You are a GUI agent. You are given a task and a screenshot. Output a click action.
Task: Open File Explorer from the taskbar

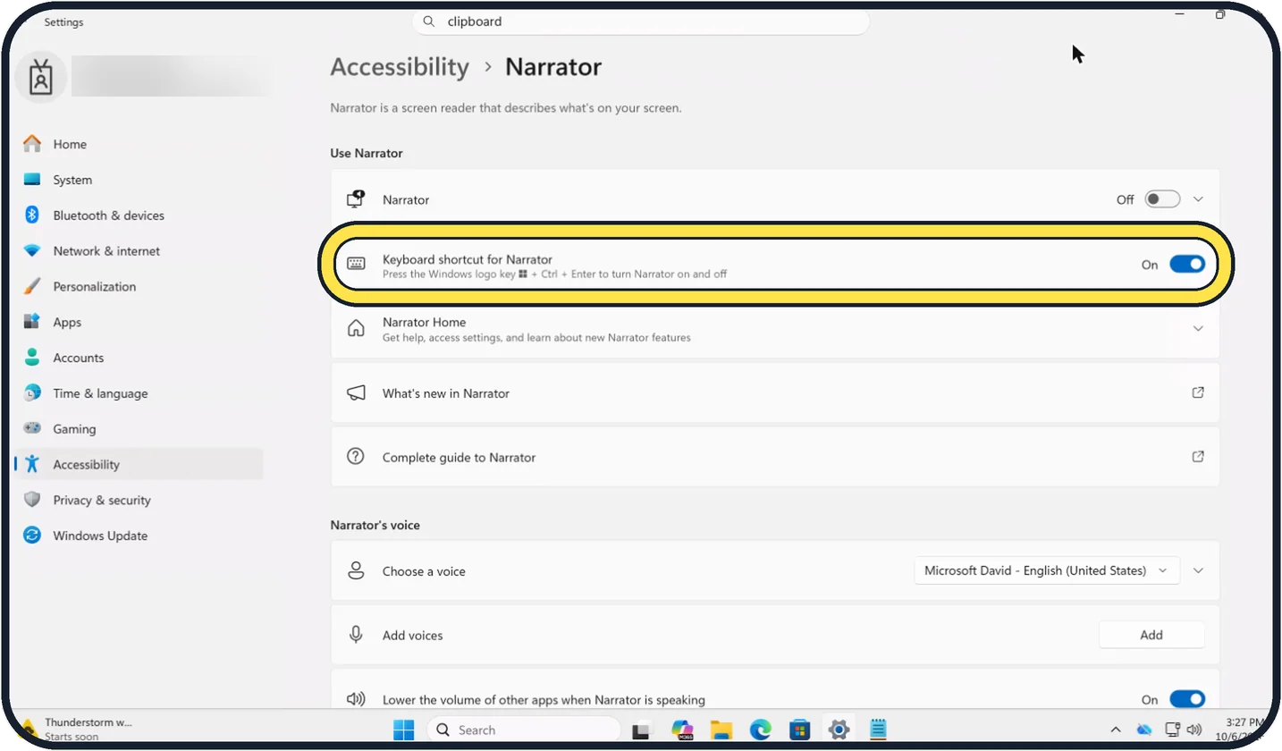(721, 730)
